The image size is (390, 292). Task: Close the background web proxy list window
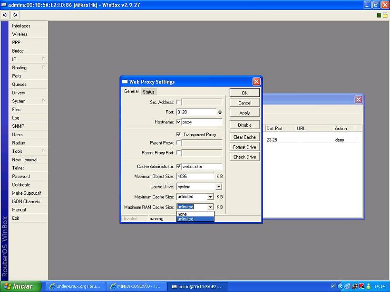coord(359,100)
